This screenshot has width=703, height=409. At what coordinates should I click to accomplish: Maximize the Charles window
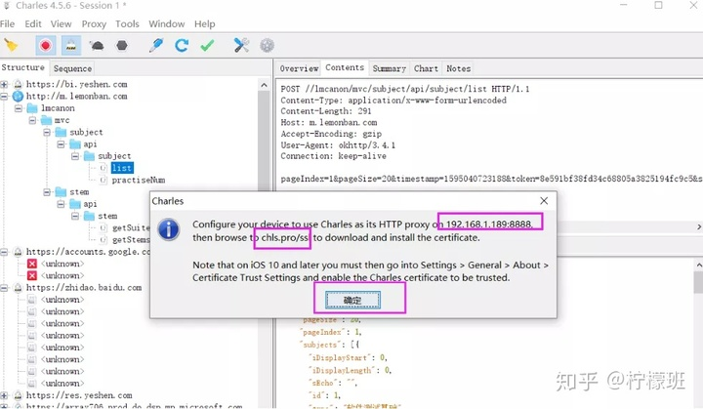pyautogui.click(x=658, y=5)
